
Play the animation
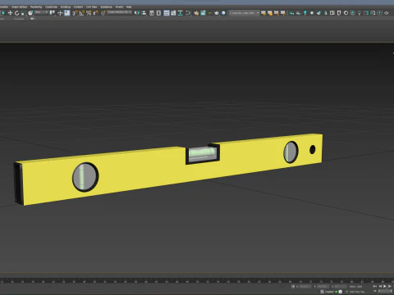click(385, 286)
